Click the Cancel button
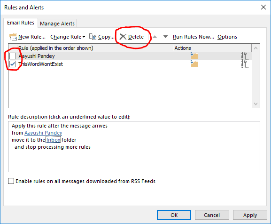 point(212,215)
